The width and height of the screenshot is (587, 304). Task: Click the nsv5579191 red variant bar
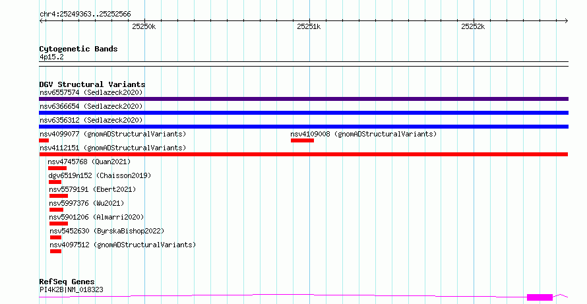point(59,196)
